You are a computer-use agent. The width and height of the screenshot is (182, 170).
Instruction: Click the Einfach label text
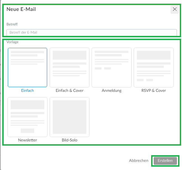click(27, 90)
